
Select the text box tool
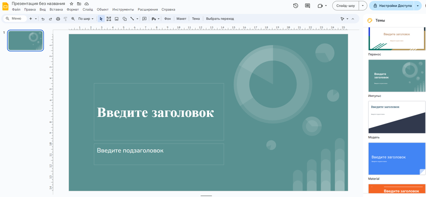pyautogui.click(x=109, y=19)
